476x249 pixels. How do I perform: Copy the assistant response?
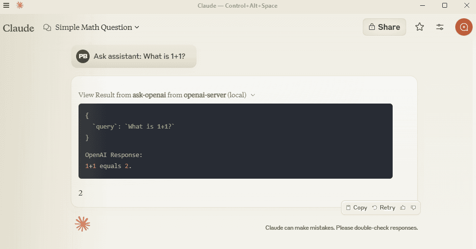point(357,208)
